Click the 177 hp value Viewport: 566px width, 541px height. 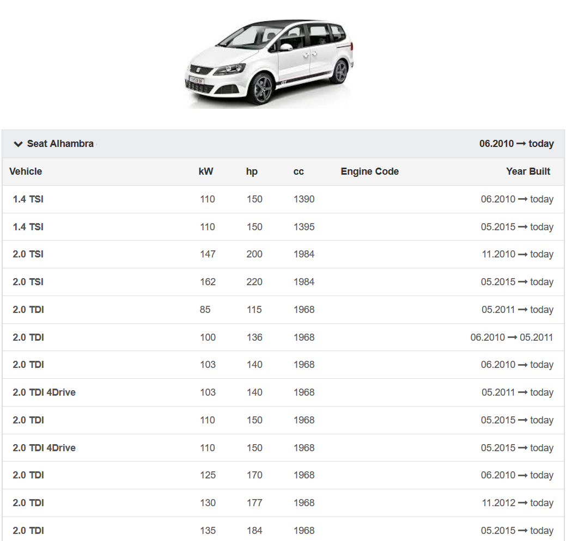click(x=254, y=503)
